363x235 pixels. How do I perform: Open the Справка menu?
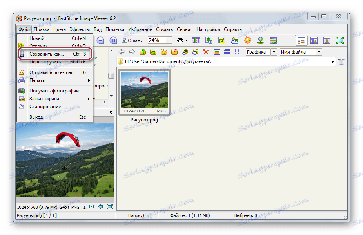tap(233, 29)
